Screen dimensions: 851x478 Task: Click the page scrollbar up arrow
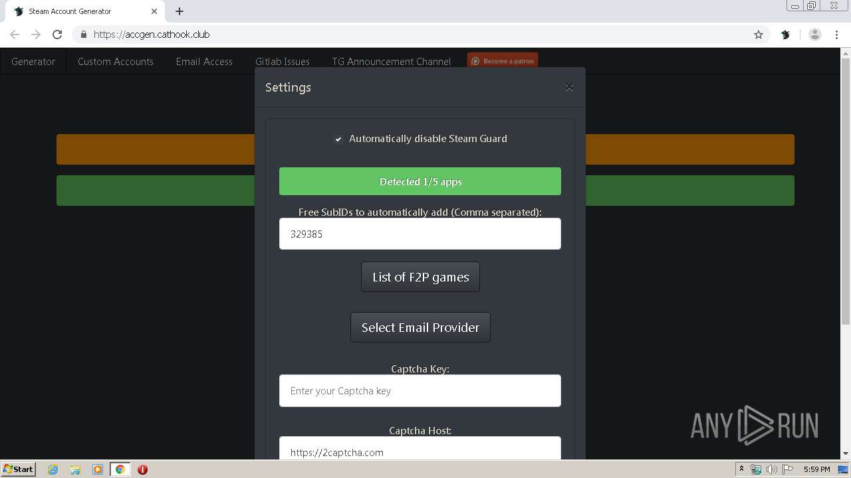point(846,53)
